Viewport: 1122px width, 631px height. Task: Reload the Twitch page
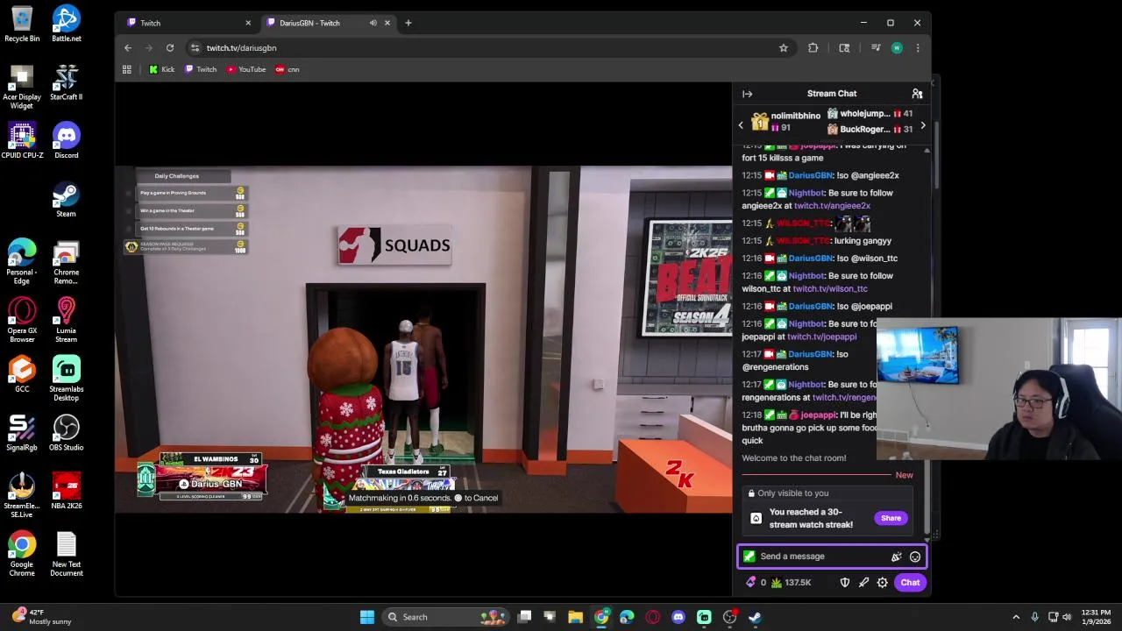click(x=170, y=48)
